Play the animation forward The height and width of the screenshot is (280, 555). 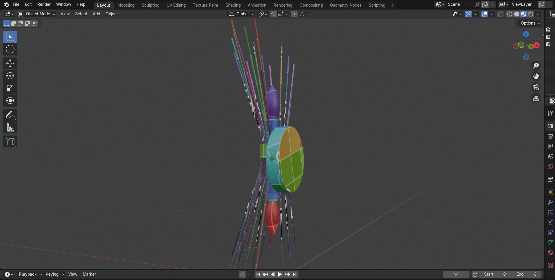[x=280, y=274]
